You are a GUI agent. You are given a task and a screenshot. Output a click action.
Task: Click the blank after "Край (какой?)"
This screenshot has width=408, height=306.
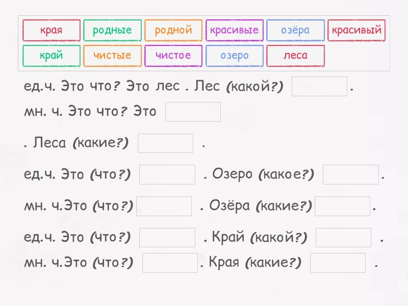pyautogui.click(x=343, y=238)
